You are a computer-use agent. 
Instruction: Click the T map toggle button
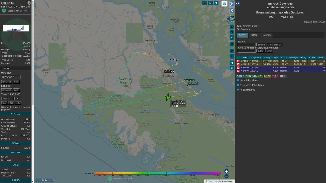pos(216,3)
